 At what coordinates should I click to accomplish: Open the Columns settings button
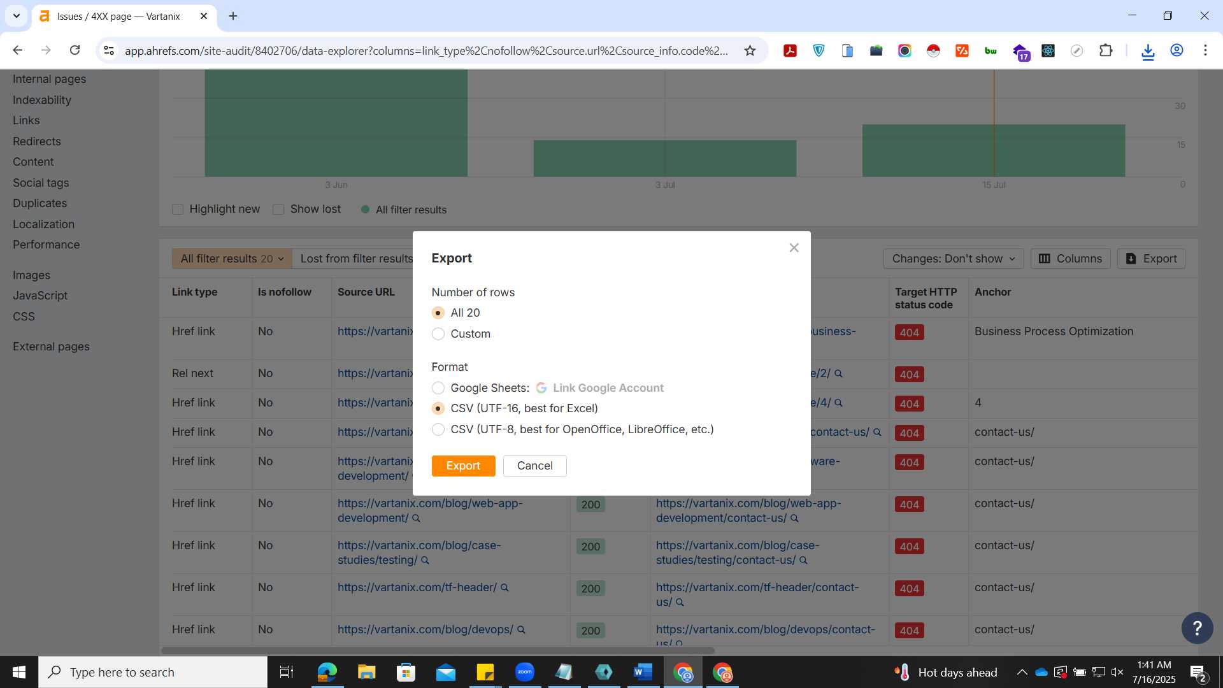pyautogui.click(x=1070, y=259)
